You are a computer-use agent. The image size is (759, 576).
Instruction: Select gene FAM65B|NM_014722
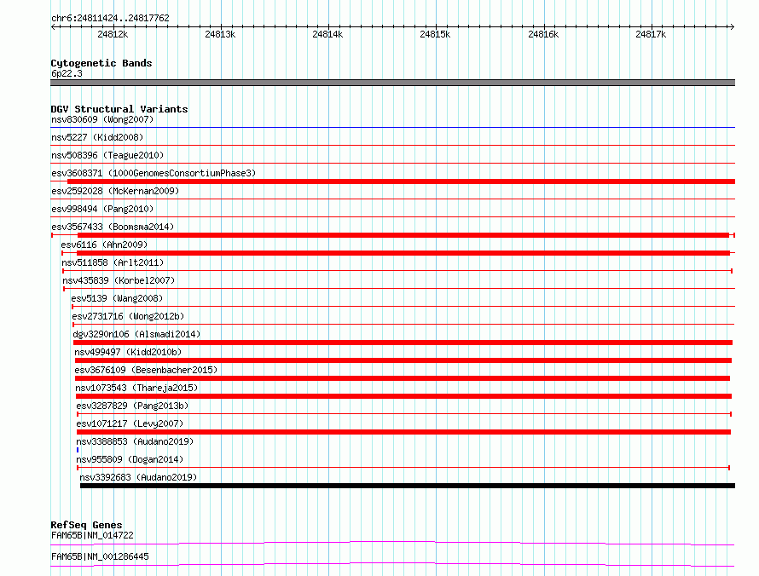pyautogui.click(x=92, y=535)
